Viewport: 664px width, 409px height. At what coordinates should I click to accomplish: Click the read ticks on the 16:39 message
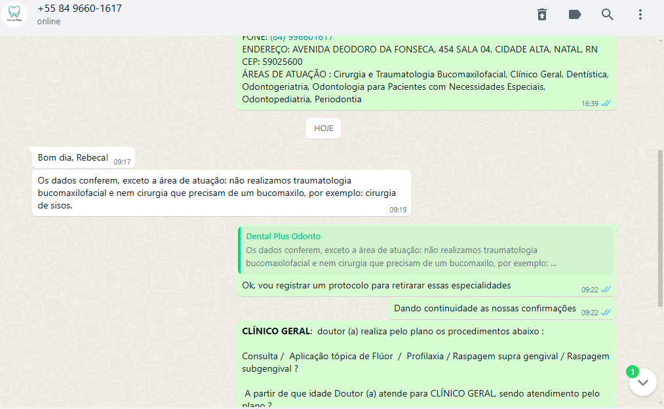point(606,104)
